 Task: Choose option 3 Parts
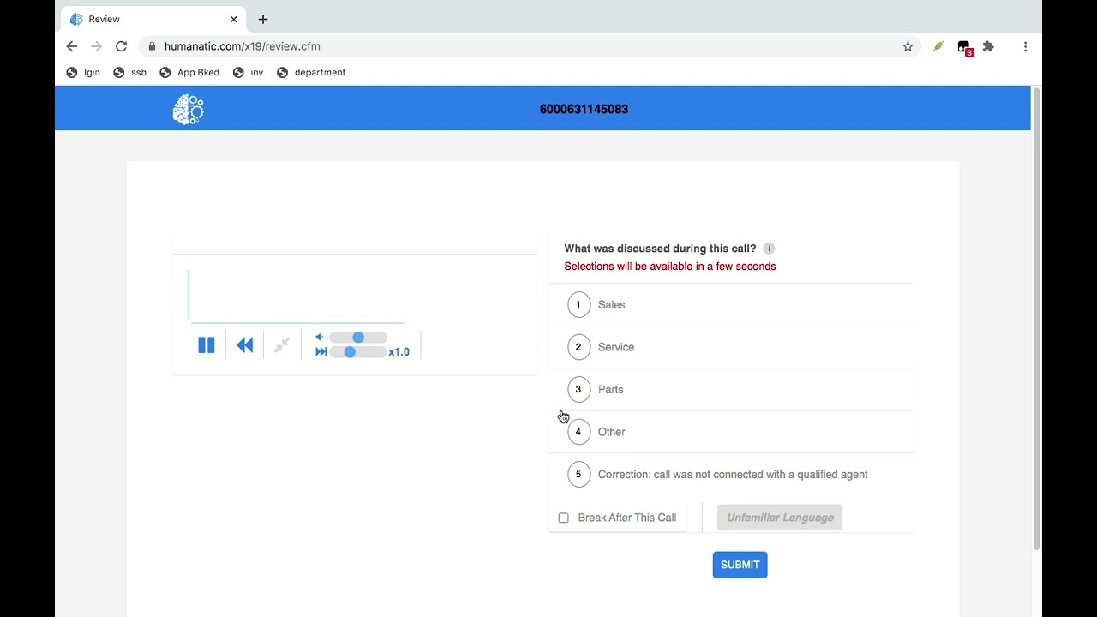(579, 390)
